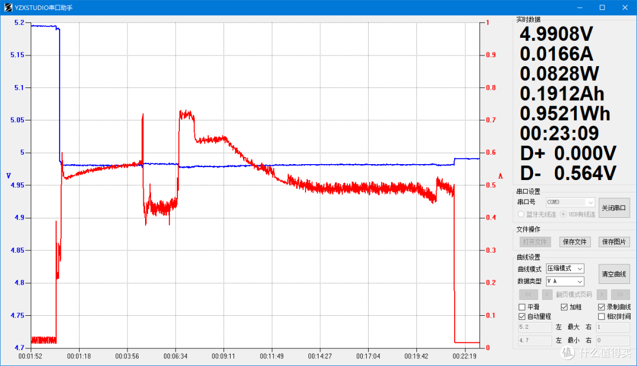Uncheck the 加粗 bold line checkbox
This screenshot has height=366, width=637.
(x=564, y=307)
